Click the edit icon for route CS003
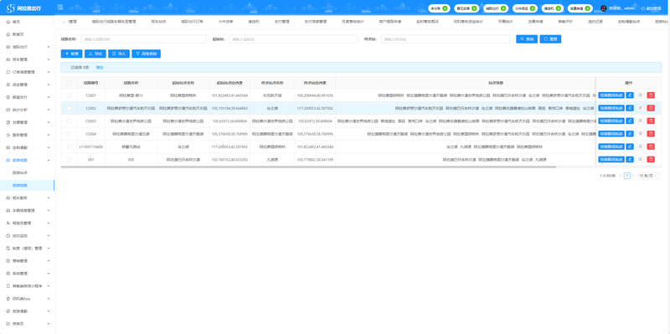 point(630,121)
